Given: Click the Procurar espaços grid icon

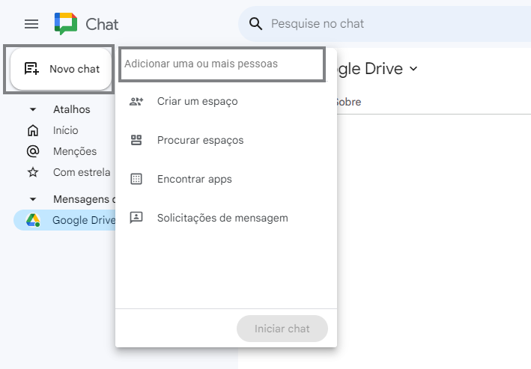Looking at the screenshot, I should (136, 140).
